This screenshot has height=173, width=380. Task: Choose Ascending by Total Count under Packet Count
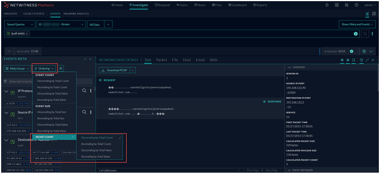(96, 144)
